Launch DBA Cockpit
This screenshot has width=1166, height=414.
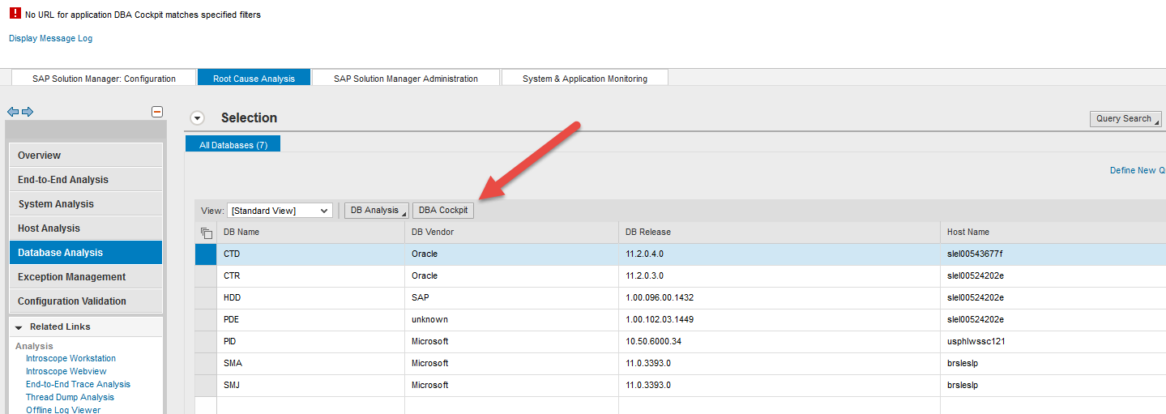click(x=443, y=211)
